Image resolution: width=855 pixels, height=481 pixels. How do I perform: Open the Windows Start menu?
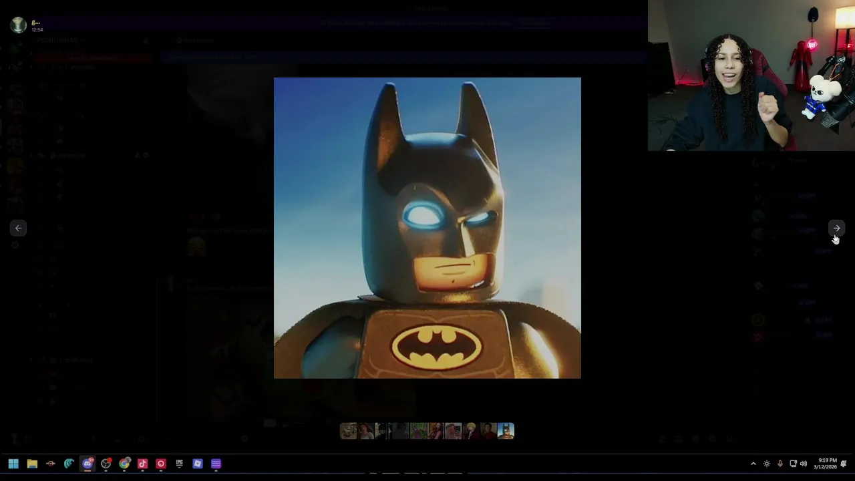tap(13, 464)
